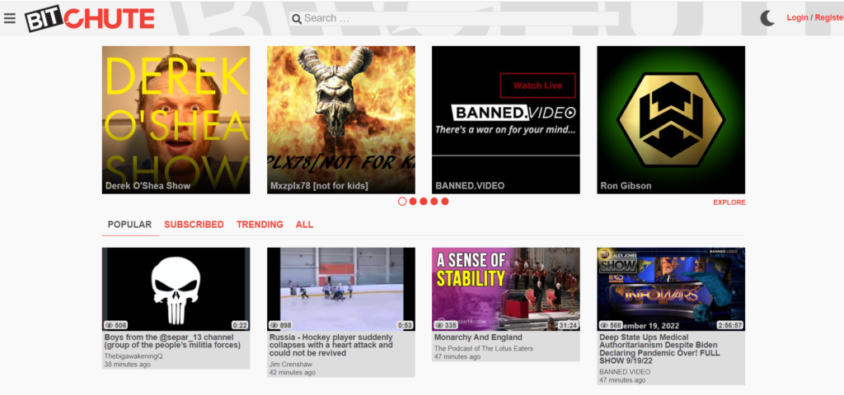Switch to the TRENDING tab
844x395 pixels.
pos(260,225)
